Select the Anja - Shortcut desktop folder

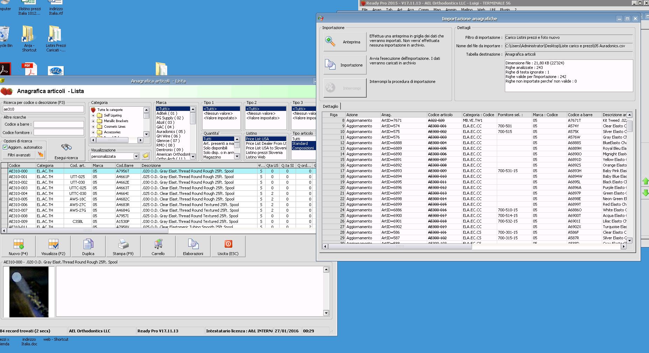(x=29, y=38)
